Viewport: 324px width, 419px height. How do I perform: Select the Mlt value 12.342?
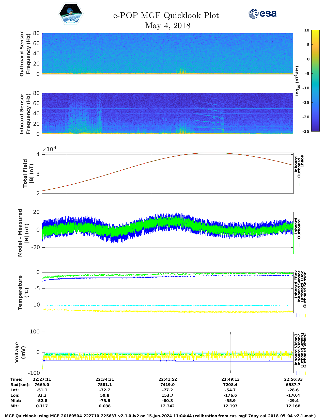click(x=167, y=406)
